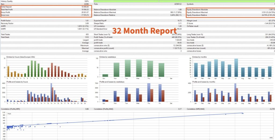Select the consecutive profit value 1 120.75 (5)
Viewport: 275px width, 140px height.
pyautogui.click(x=177, y=48)
